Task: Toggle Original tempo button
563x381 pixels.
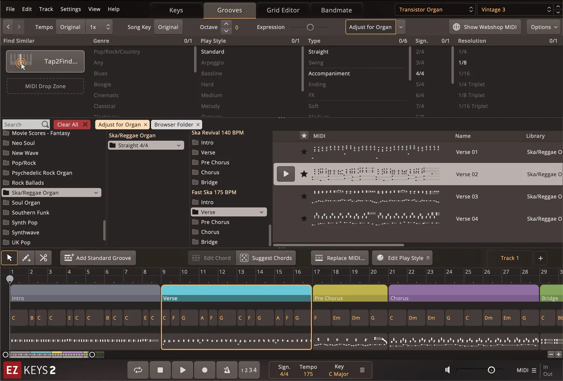Action: tap(70, 27)
